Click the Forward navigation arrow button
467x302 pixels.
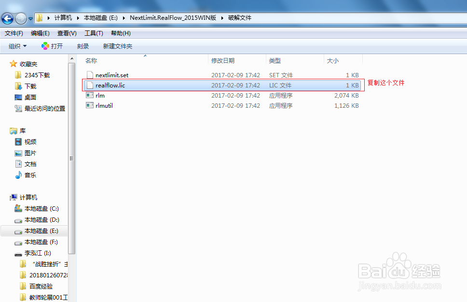coord(21,18)
